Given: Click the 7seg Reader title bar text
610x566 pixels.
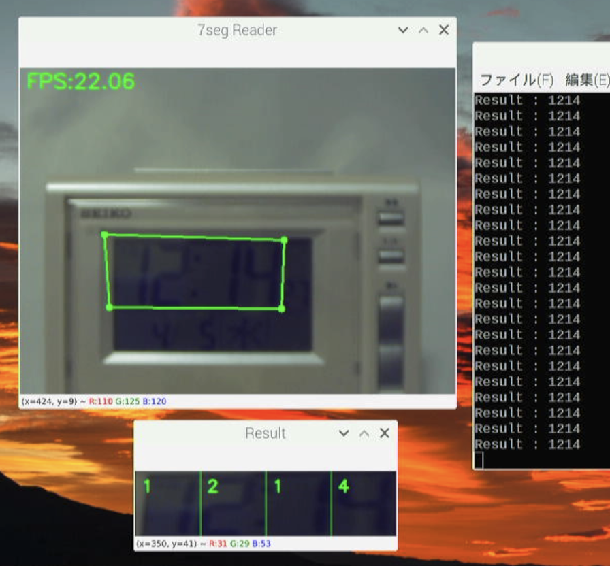Looking at the screenshot, I should (237, 31).
